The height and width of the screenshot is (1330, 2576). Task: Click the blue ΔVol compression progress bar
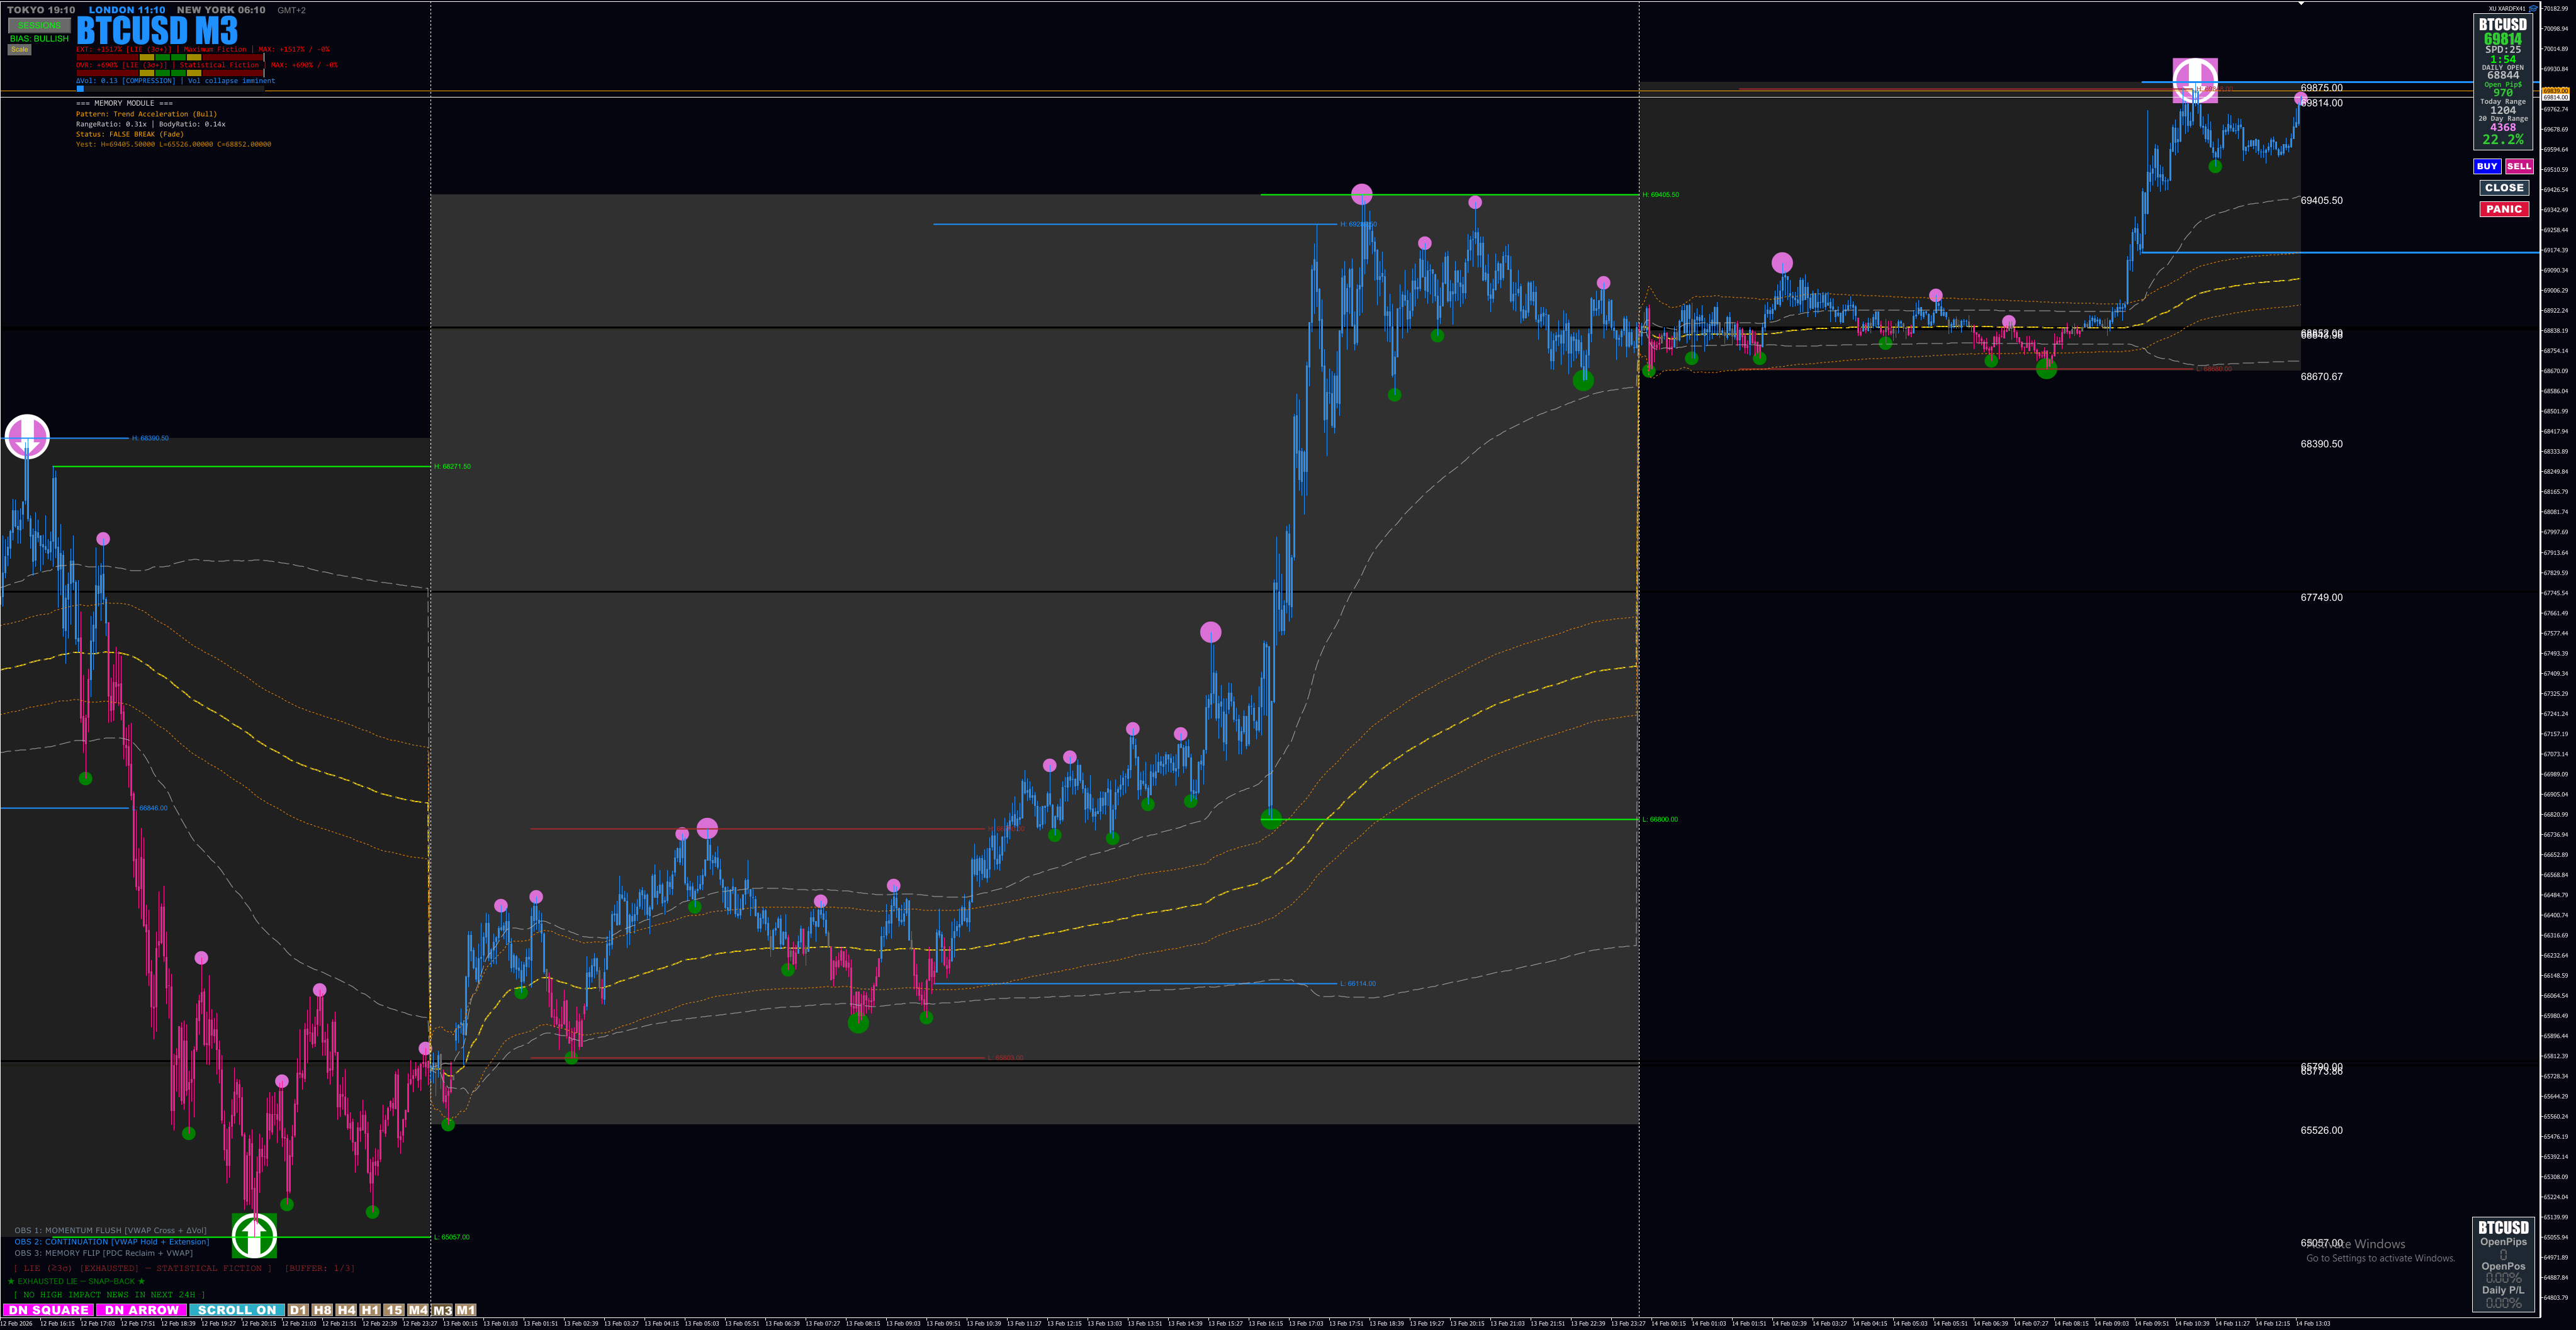pyautogui.click(x=81, y=88)
